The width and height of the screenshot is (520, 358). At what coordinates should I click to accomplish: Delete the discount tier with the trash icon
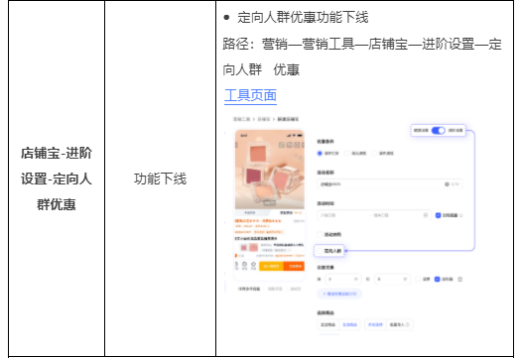pos(460,279)
